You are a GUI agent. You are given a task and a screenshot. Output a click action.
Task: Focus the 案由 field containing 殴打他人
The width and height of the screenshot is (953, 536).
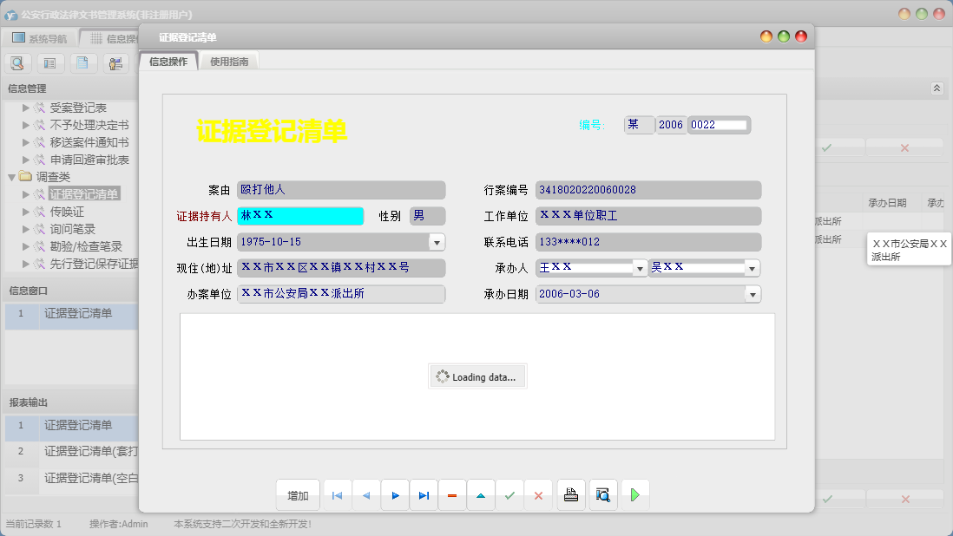[x=340, y=190]
